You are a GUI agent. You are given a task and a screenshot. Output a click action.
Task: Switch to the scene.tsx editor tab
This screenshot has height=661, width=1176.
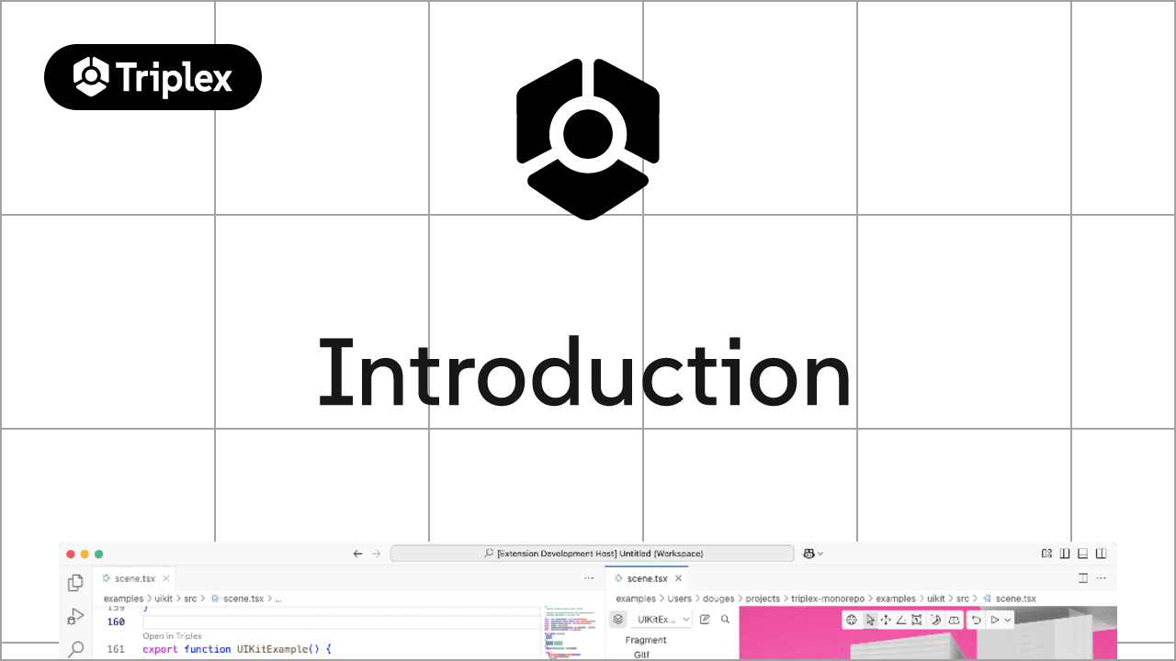(x=134, y=578)
